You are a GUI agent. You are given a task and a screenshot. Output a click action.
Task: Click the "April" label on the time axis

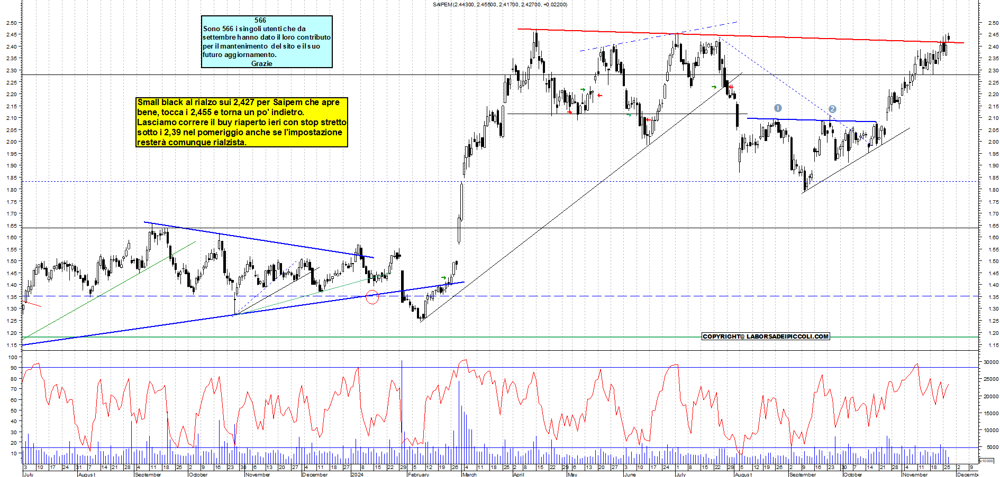[x=519, y=474]
